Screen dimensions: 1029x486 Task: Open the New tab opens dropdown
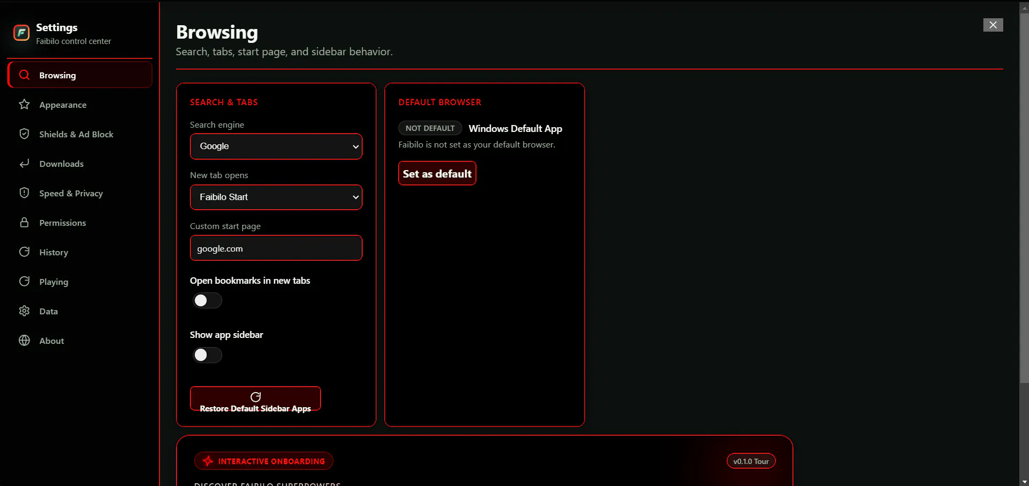click(x=276, y=197)
